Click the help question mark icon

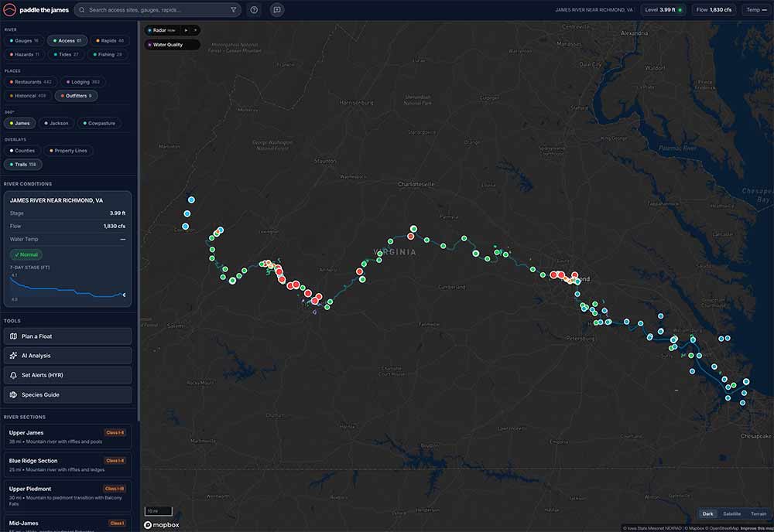click(x=254, y=10)
